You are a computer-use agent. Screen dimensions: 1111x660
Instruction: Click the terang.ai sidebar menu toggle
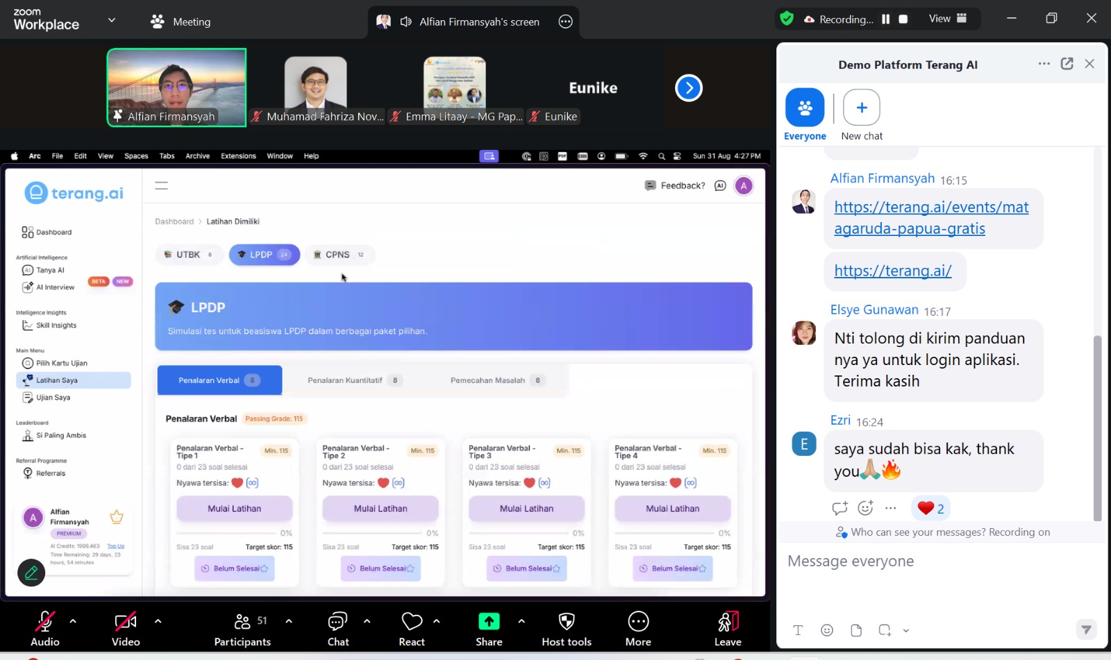click(161, 185)
